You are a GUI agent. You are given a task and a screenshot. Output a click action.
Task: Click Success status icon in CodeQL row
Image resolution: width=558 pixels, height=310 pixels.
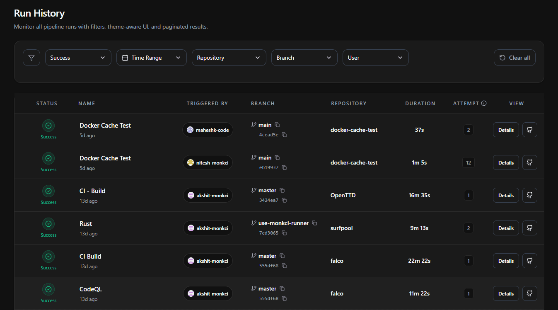pos(48,289)
